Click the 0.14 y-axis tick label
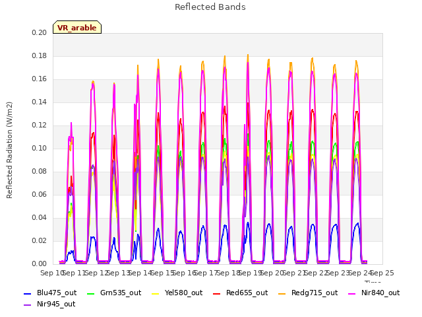This screenshot has width=422, height=317. [40, 102]
